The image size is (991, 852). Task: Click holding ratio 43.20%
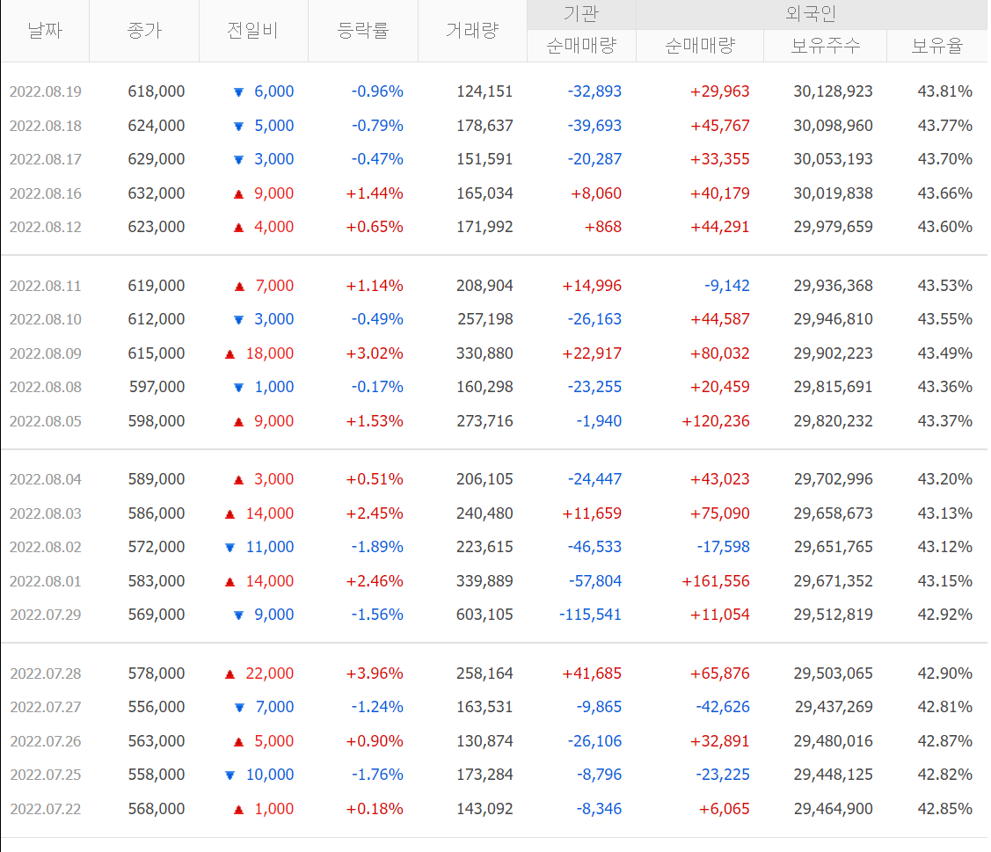tap(945, 479)
